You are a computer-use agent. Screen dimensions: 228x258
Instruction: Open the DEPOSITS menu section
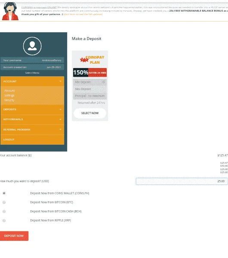pyautogui.click(x=32, y=109)
